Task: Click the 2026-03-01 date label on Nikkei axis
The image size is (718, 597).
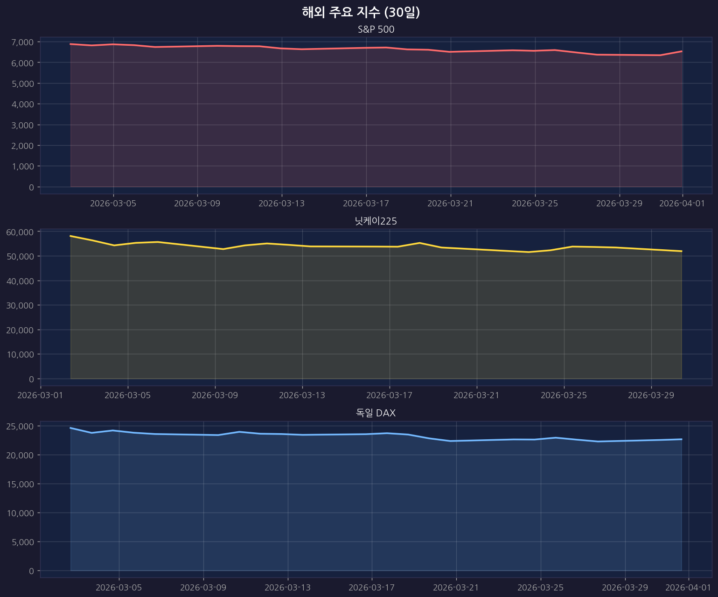Action: 40,395
